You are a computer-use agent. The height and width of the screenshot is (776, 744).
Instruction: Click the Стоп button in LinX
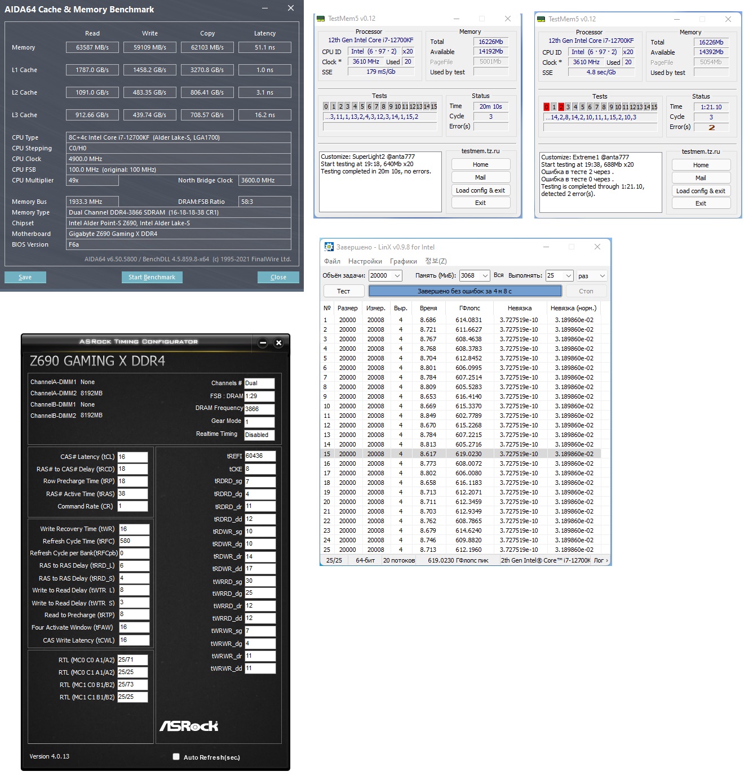[586, 291]
